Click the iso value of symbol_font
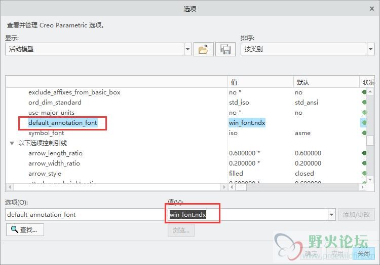 [233, 133]
